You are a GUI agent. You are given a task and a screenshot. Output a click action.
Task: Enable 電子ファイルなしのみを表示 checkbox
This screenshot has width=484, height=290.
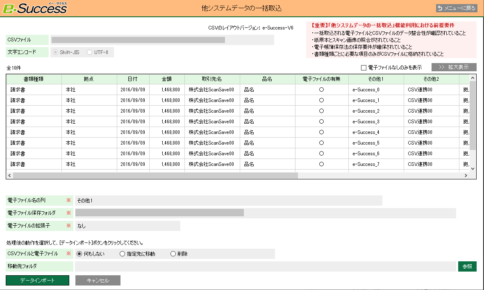(x=363, y=68)
